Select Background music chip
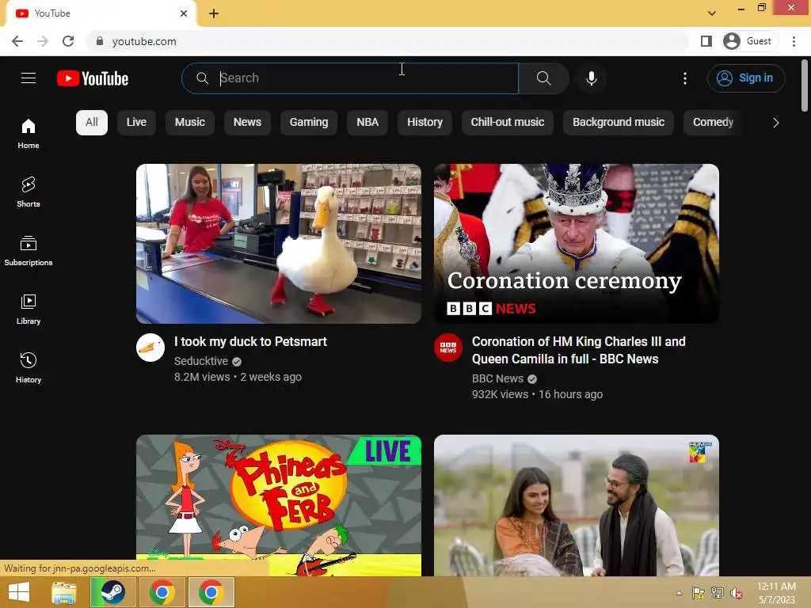Screen dimensions: 811x608 pos(619,123)
